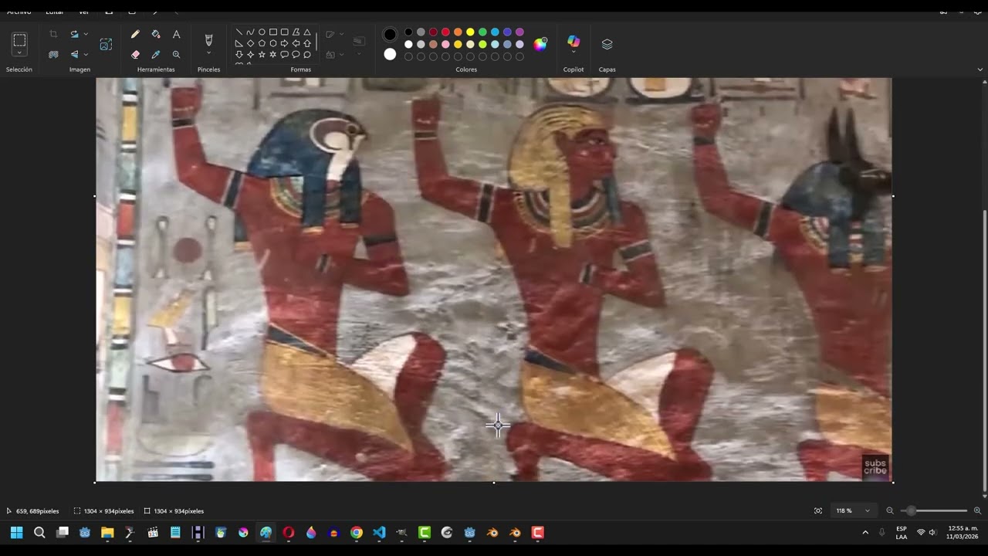This screenshot has width=988, height=556.
Task: Select the Magnifier tool
Action: (176, 54)
